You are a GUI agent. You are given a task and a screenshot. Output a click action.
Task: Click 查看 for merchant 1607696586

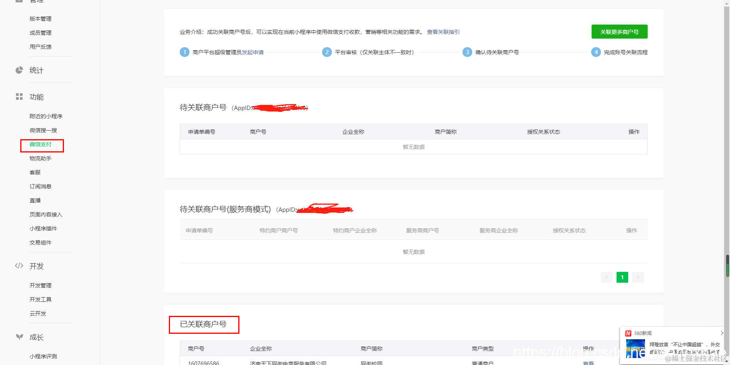[x=588, y=363]
